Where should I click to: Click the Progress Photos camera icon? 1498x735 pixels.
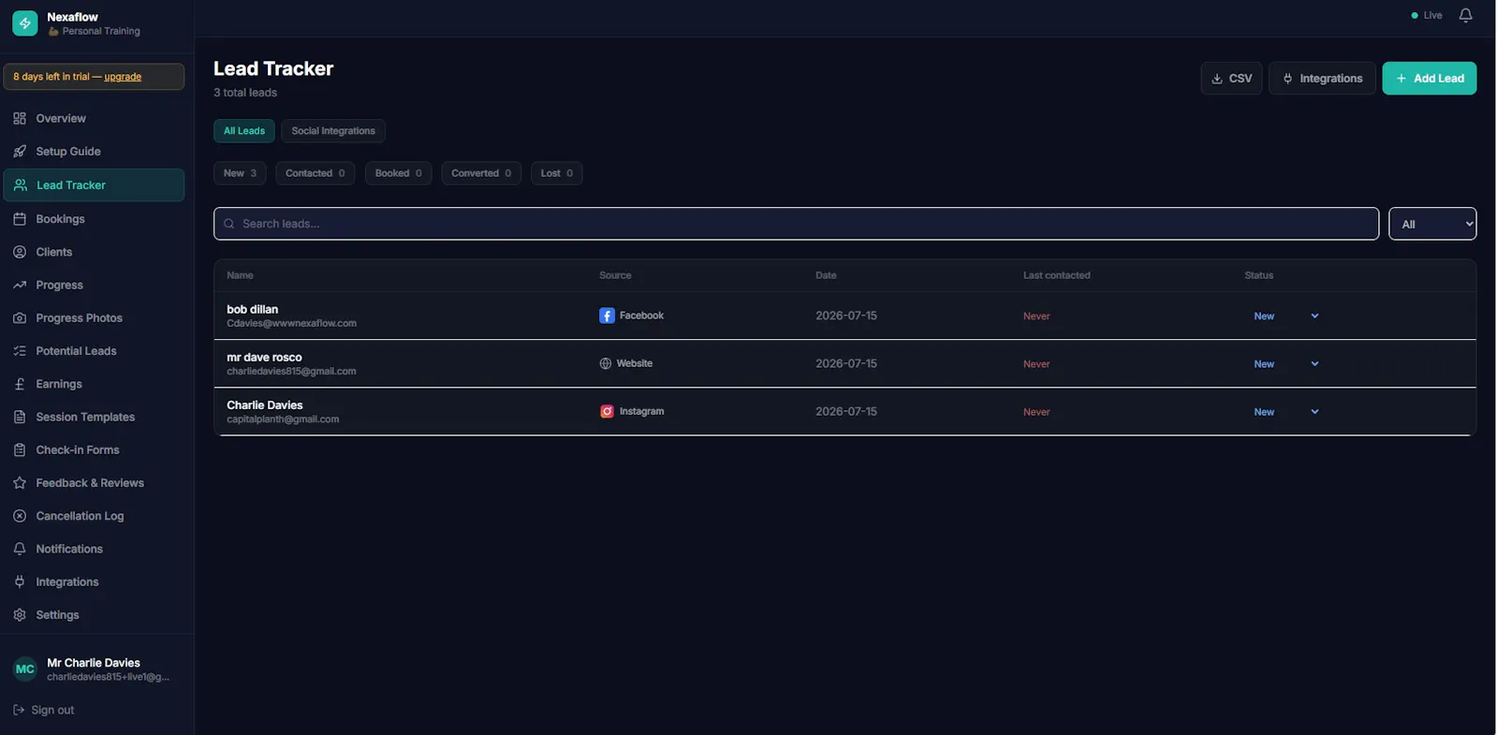(x=20, y=317)
